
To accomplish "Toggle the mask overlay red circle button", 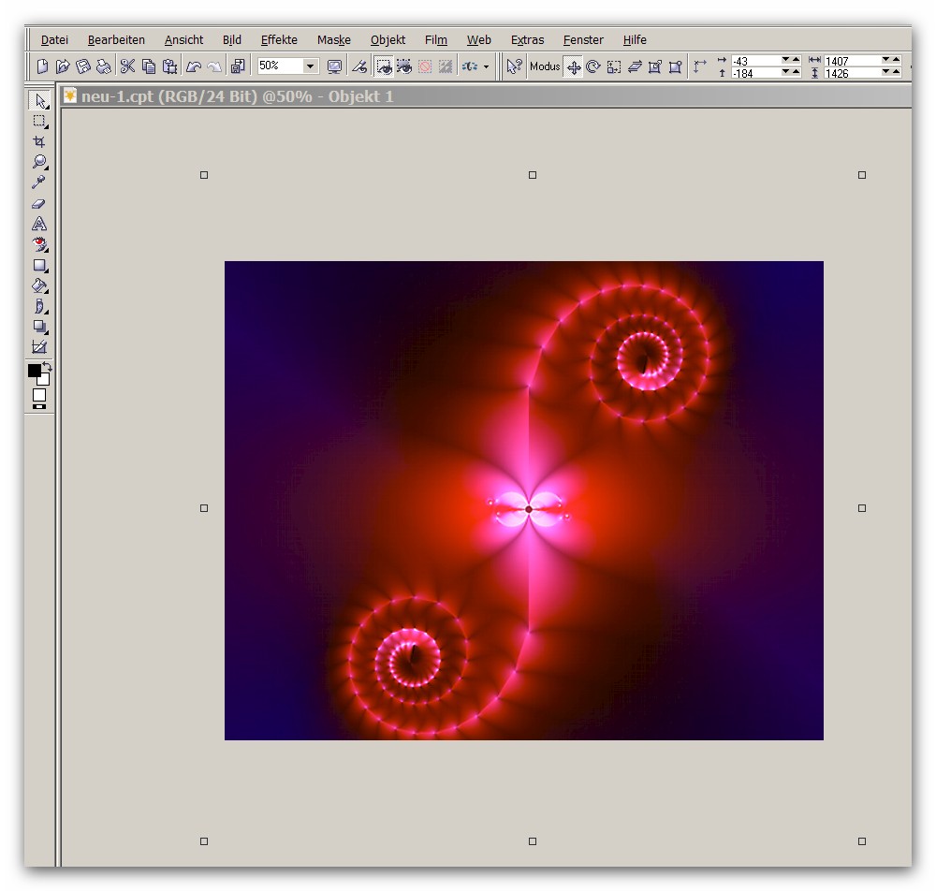I will [x=425, y=66].
